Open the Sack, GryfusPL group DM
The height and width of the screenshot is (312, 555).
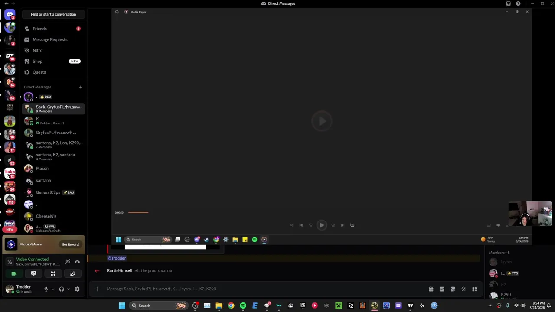[53, 109]
